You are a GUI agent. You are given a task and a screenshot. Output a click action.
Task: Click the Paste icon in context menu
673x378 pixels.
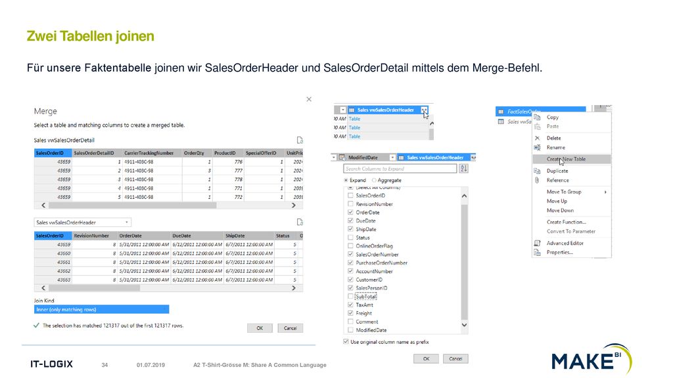537,127
